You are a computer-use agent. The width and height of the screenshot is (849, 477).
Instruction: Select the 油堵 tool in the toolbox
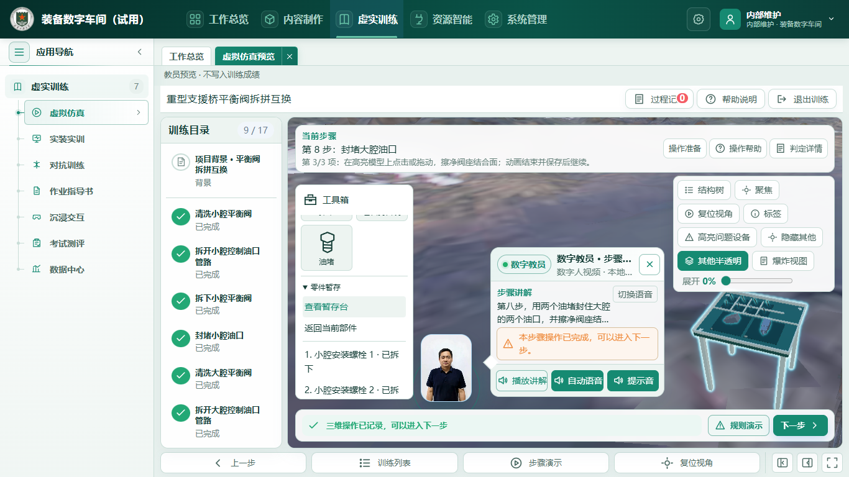coord(326,248)
